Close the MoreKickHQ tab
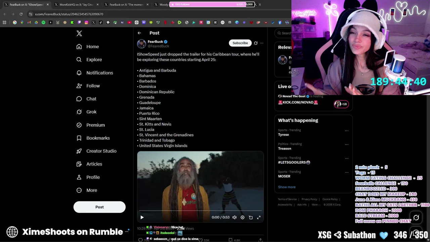Image resolution: width=430 pixels, height=242 pixels. pyautogui.click(x=98, y=5)
